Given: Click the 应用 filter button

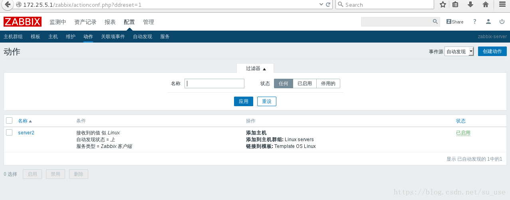Looking at the screenshot, I should coord(244,101).
